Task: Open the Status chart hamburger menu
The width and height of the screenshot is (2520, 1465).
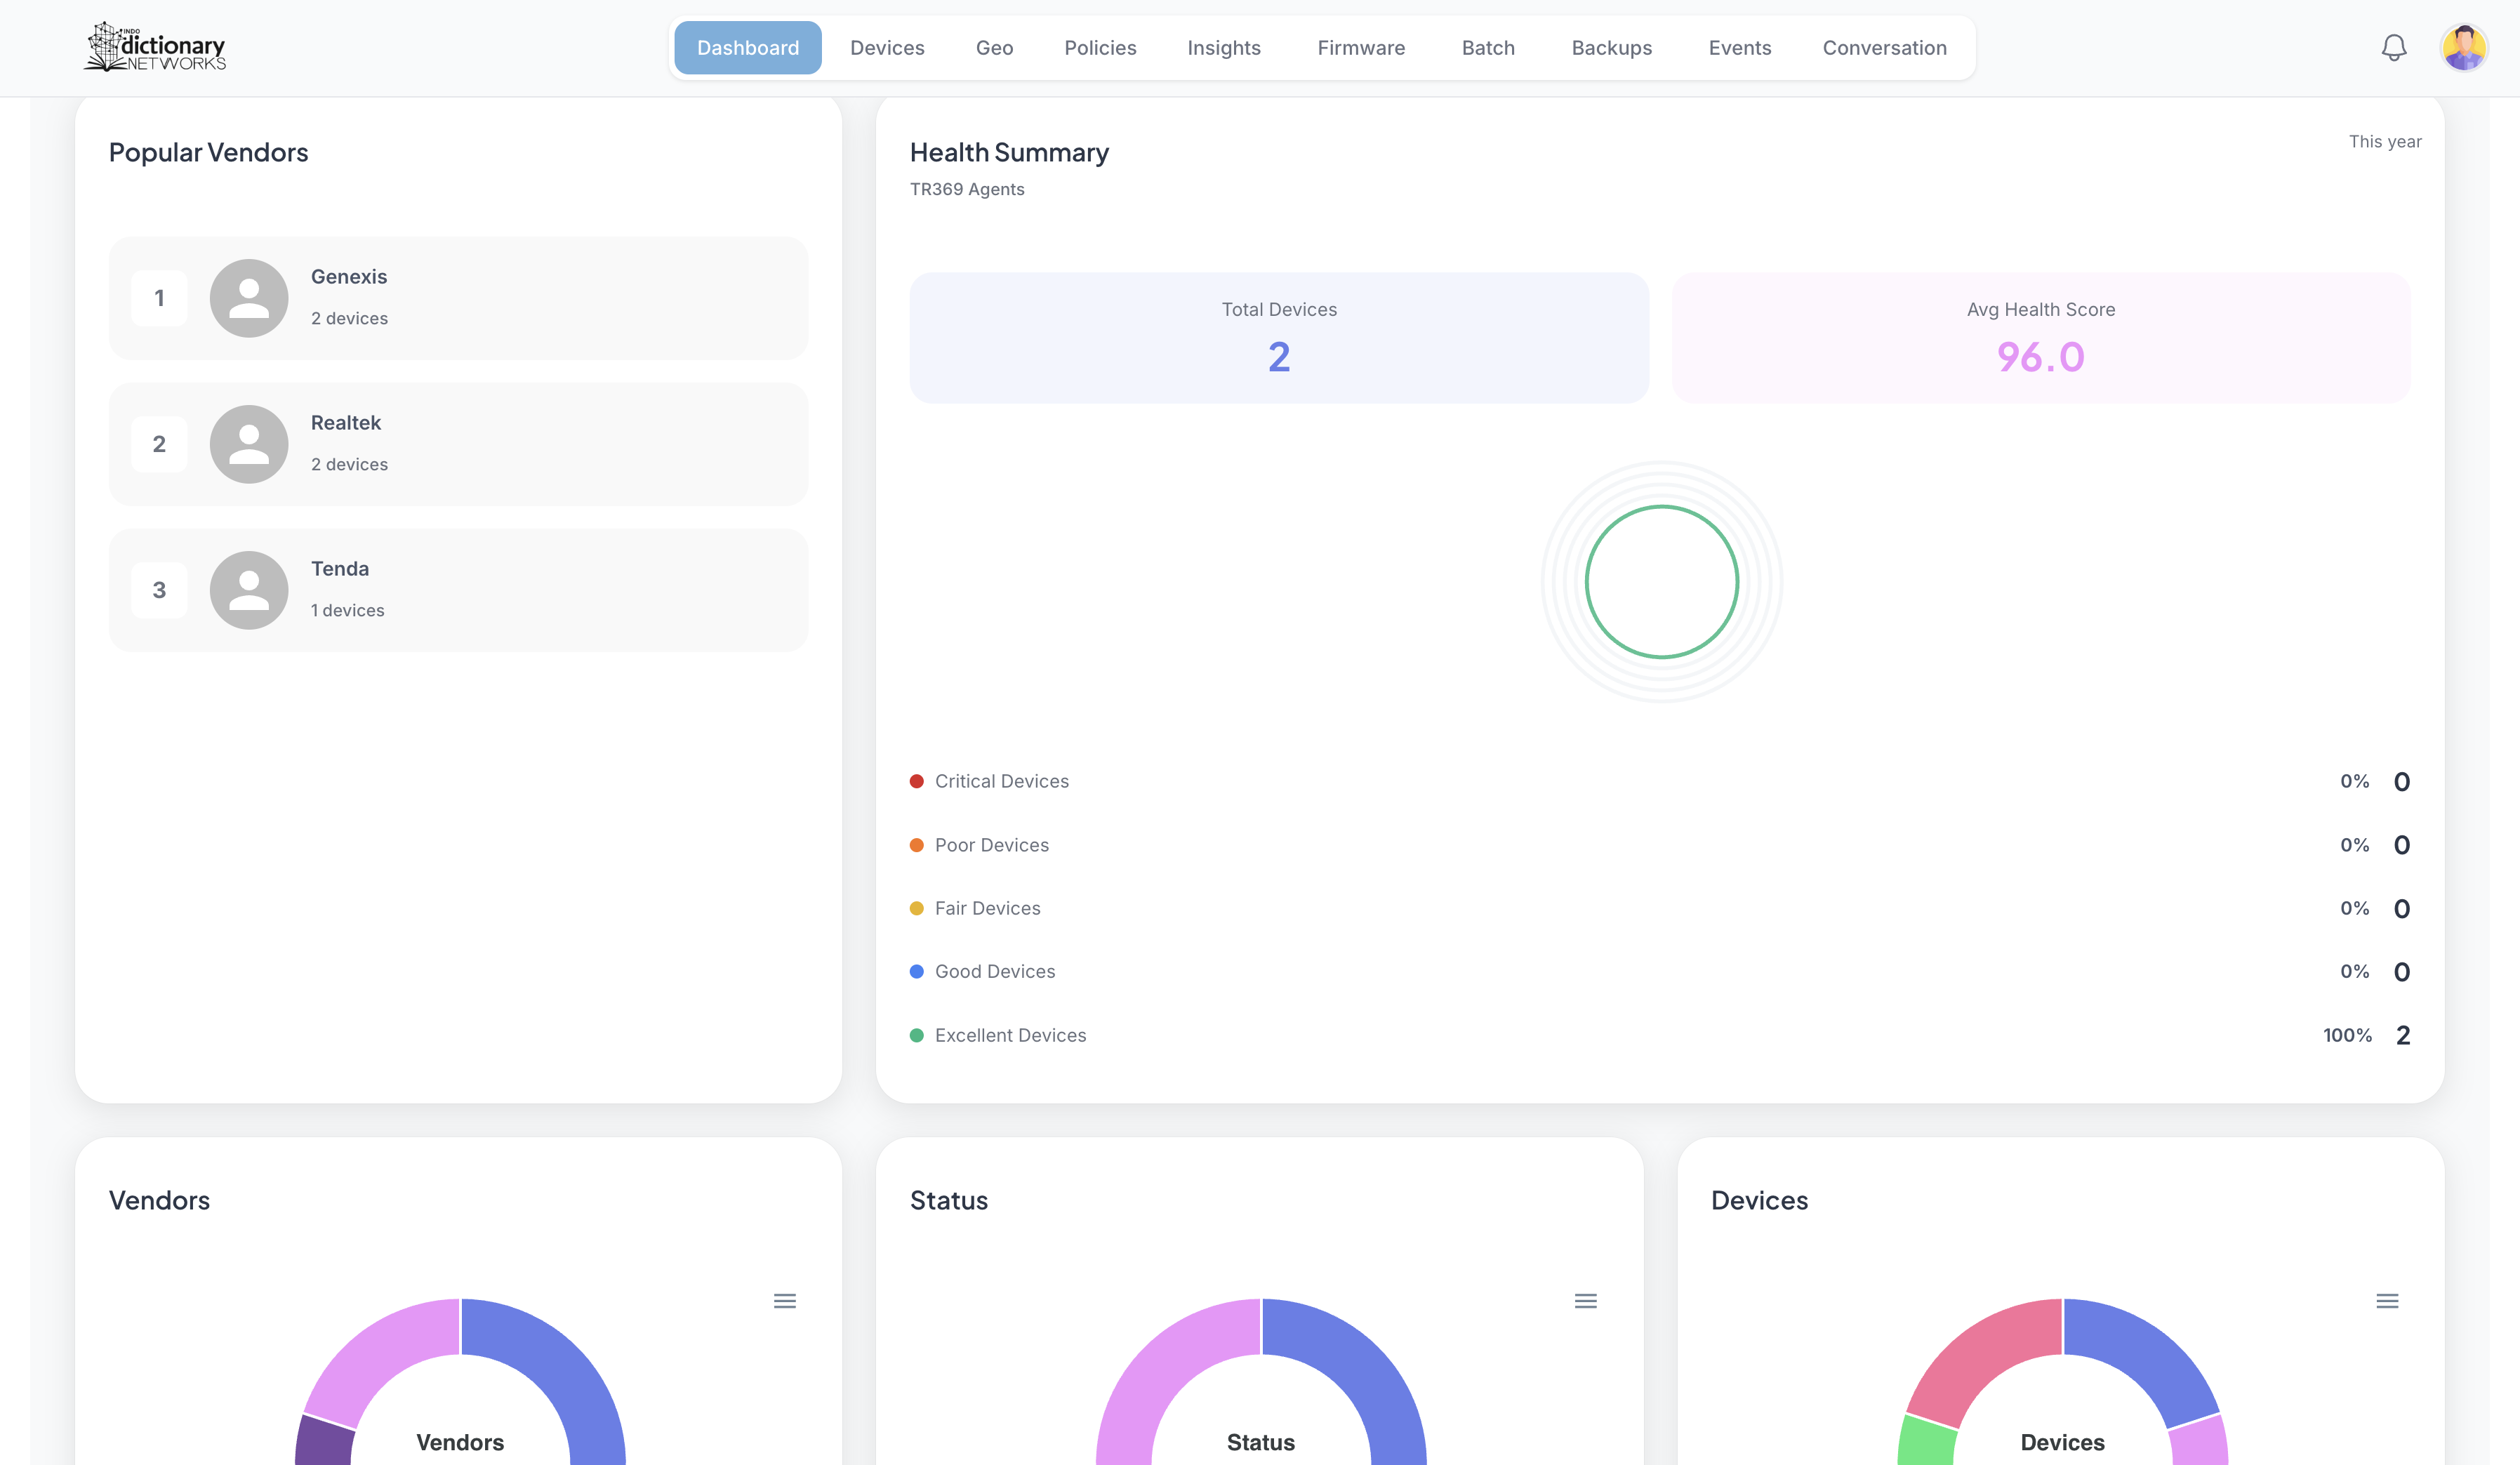Action: click(1585, 1300)
